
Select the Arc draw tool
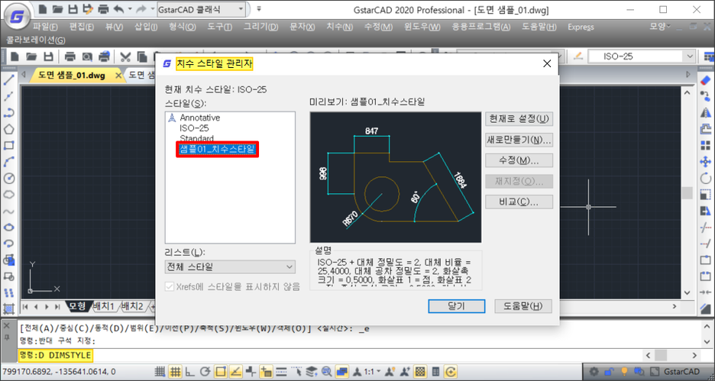(x=8, y=162)
